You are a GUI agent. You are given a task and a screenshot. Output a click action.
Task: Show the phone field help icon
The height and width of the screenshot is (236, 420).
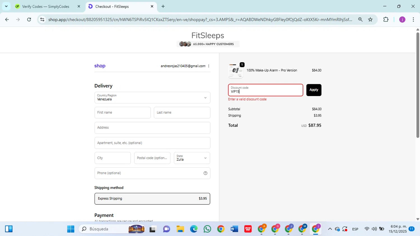tap(205, 173)
